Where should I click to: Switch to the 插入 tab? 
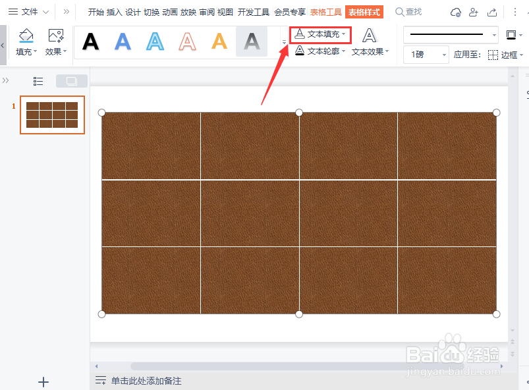pyautogui.click(x=115, y=12)
